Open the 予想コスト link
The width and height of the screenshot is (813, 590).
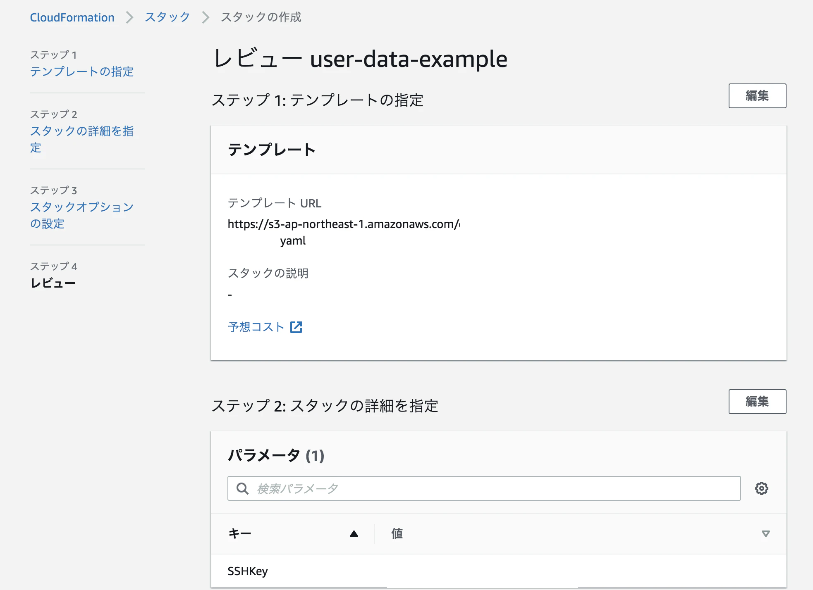point(256,327)
